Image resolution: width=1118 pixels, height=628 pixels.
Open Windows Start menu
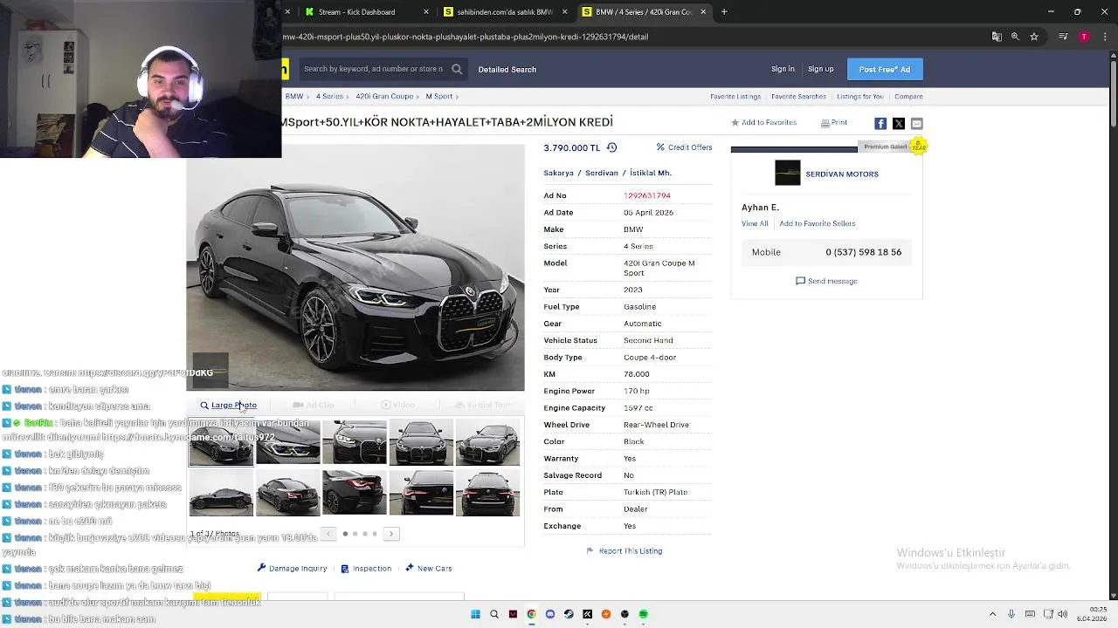pos(475,614)
